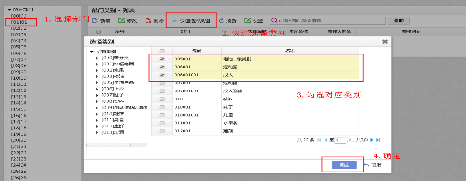Sort by the 编码 column header

tap(197, 51)
